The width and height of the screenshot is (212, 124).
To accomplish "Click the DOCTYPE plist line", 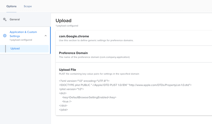I will (x=125, y=85).
